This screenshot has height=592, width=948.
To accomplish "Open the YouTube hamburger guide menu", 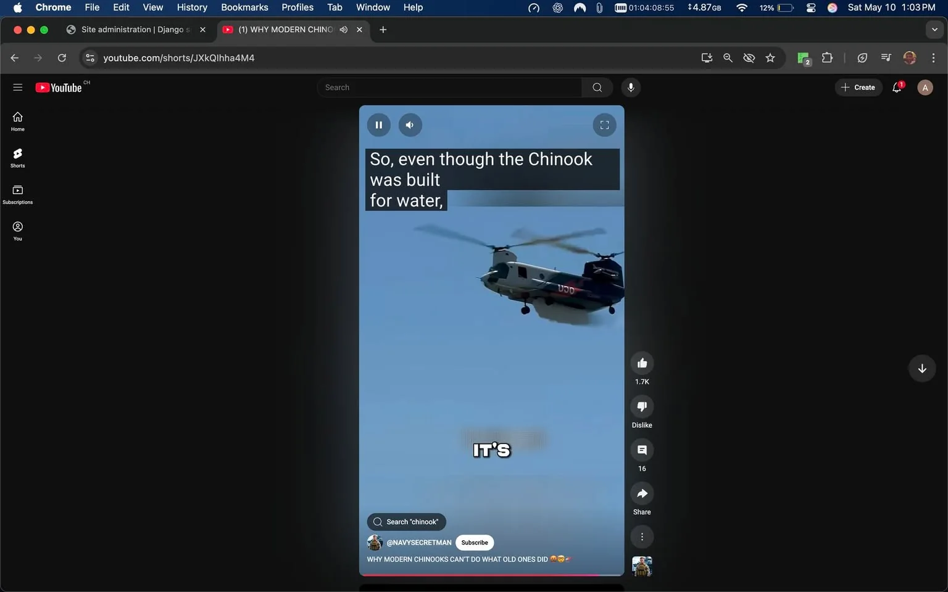I will 18,88.
